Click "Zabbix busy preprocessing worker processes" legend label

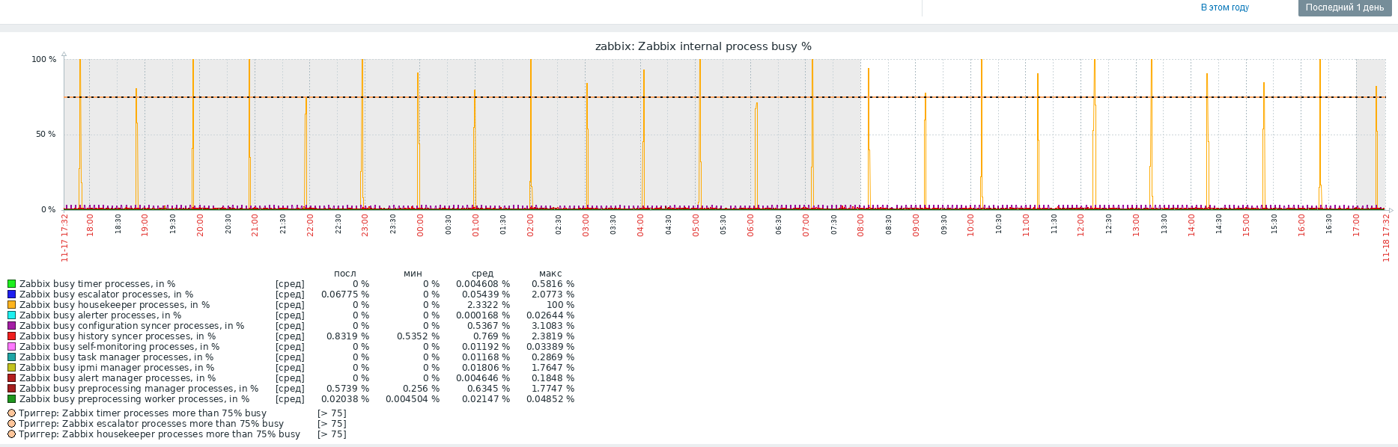134,399
